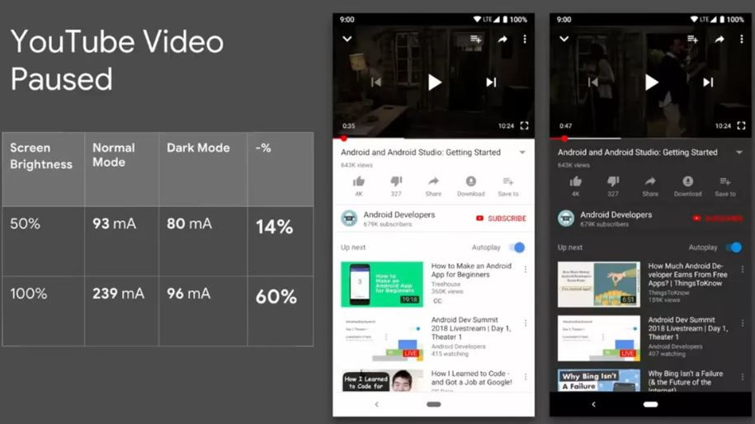
Task: Tap the back arrow in the light phone navigation bar
Action: coord(376,404)
